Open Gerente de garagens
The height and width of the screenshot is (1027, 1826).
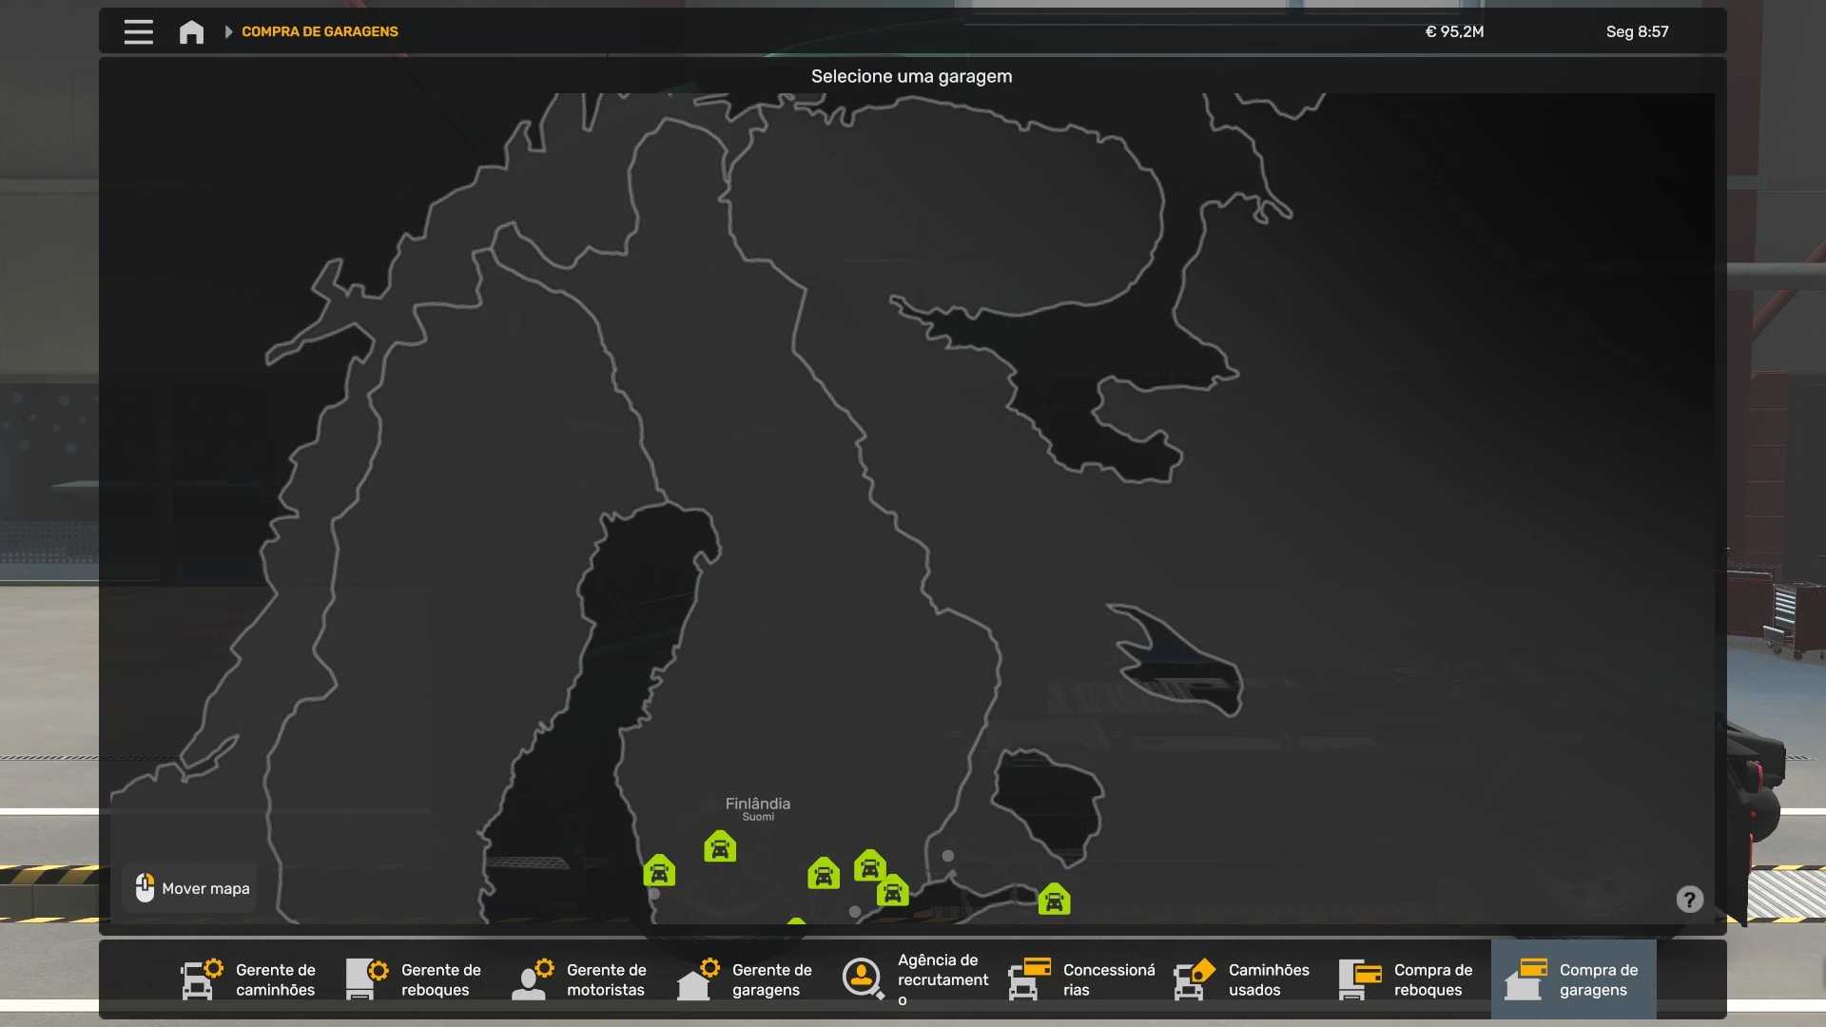(x=746, y=979)
